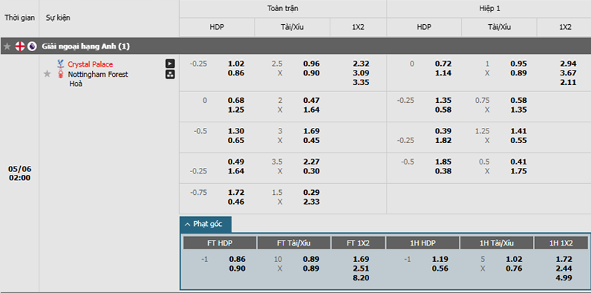Select the full-time 1X2 odds 2.32
Viewport: 591px width, 293px height.
361,64
